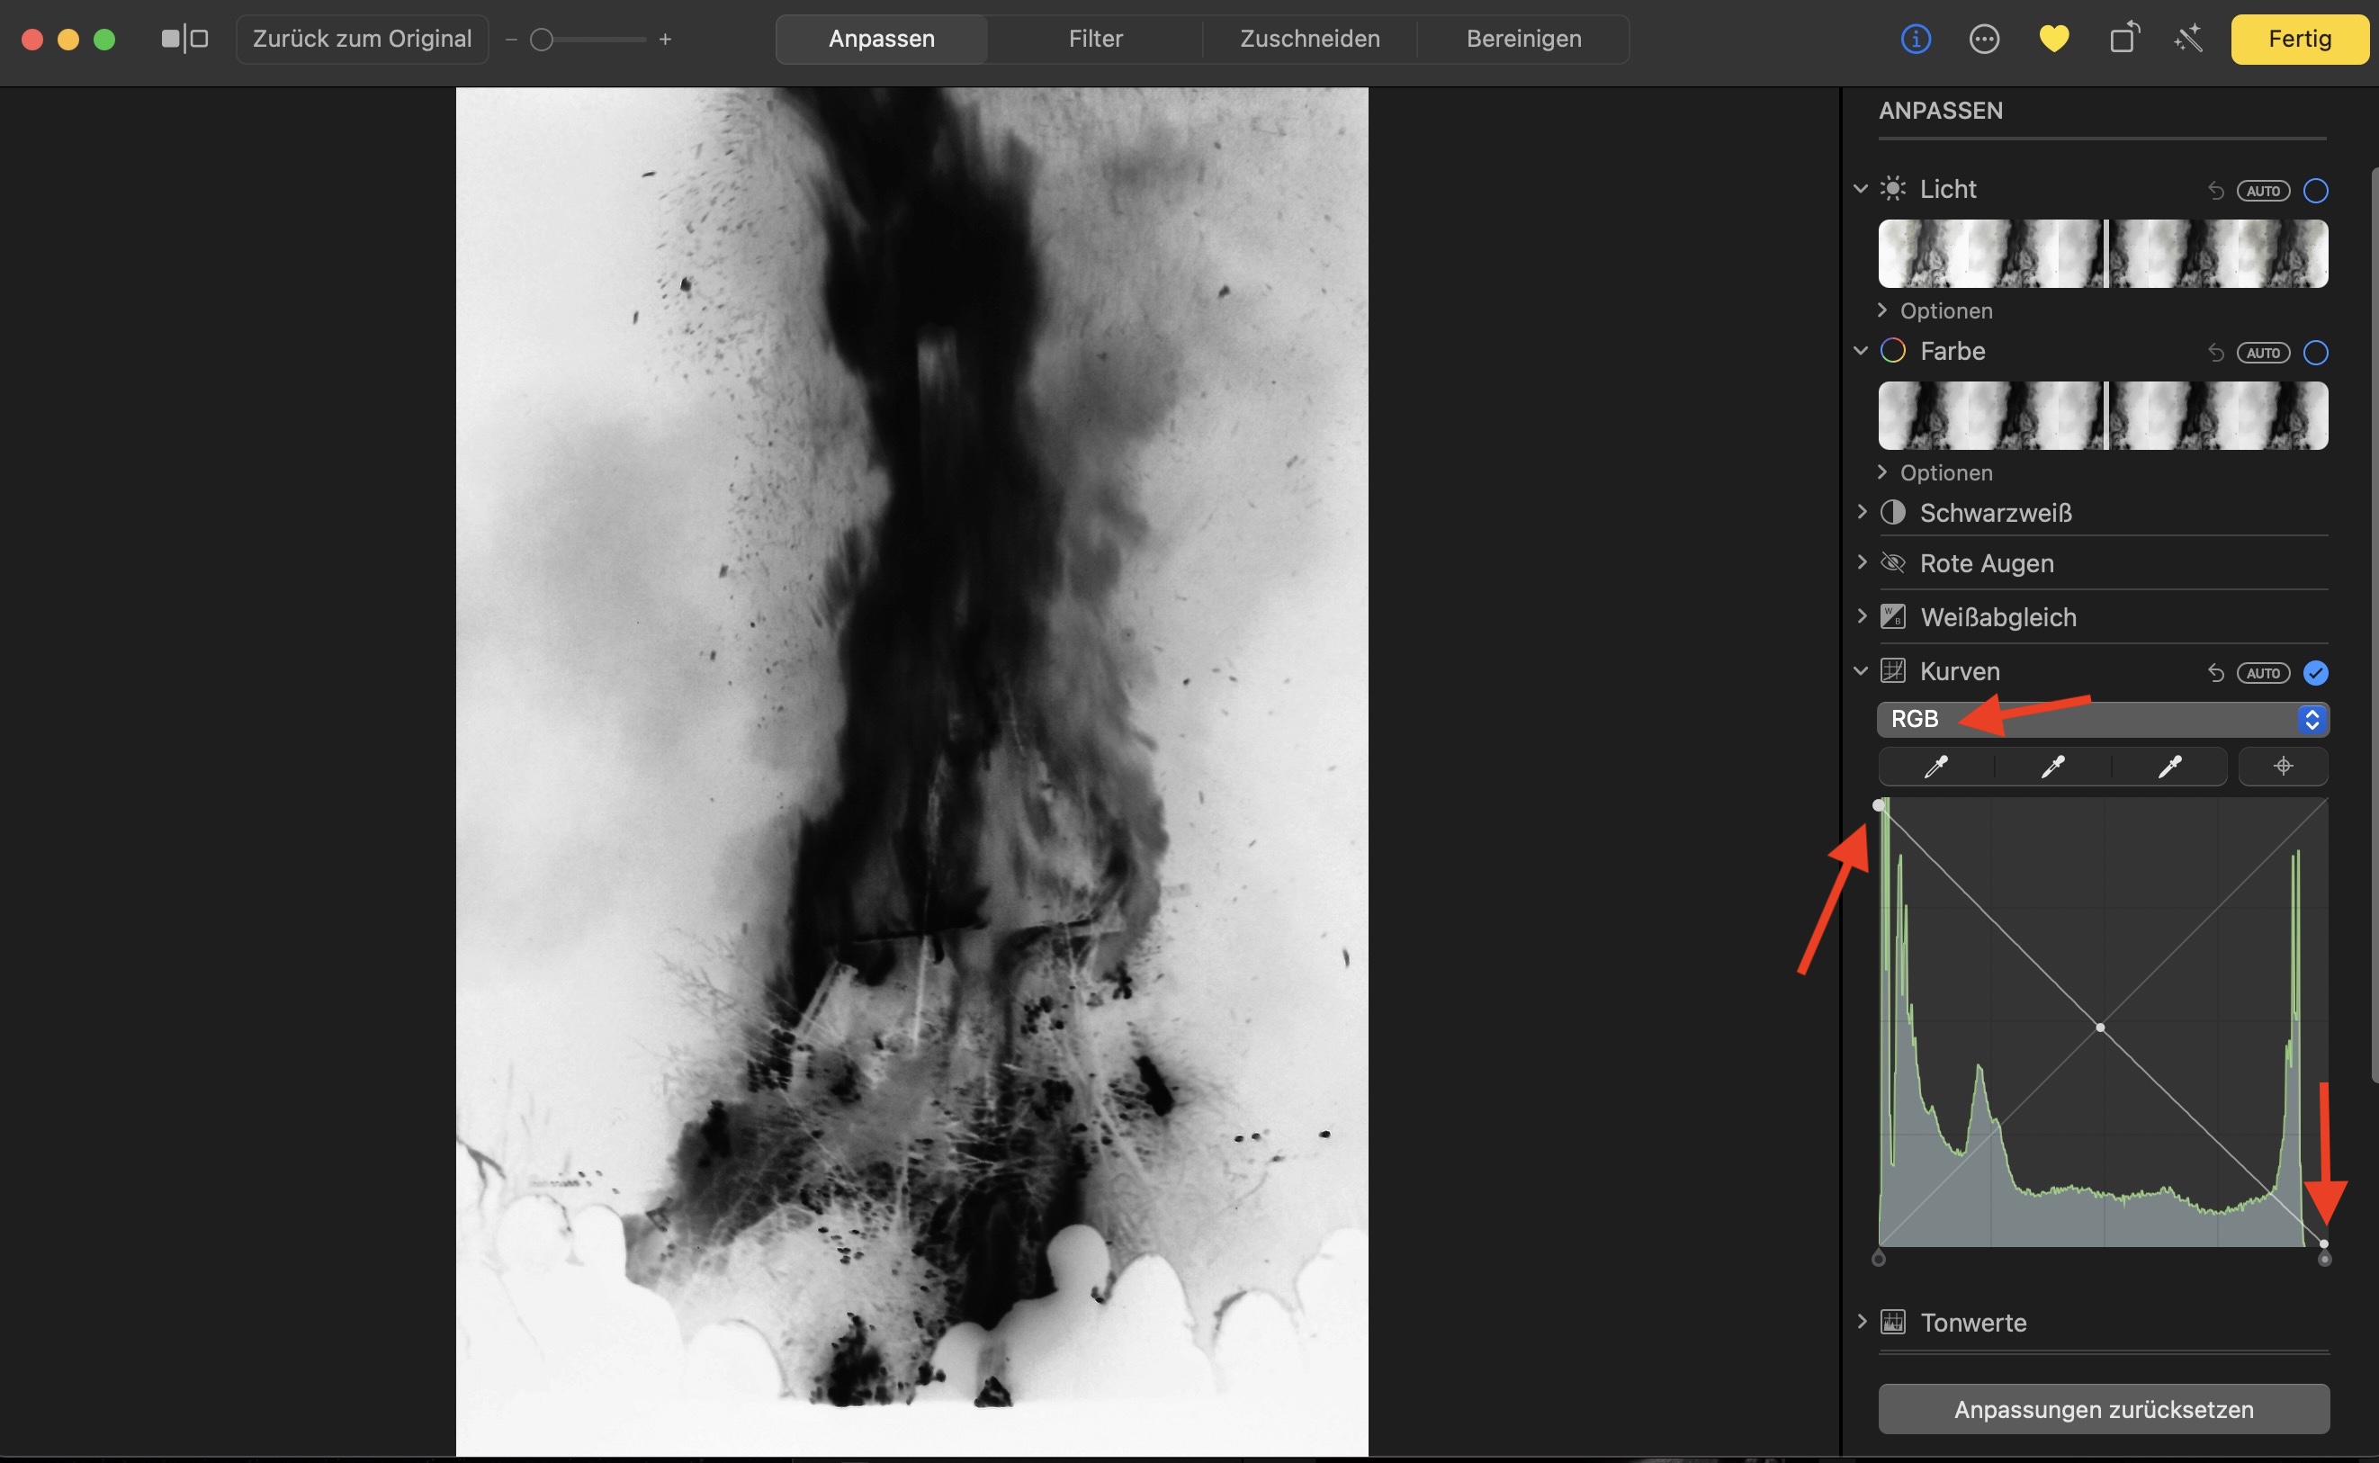Open the more options ellipsis menu
The width and height of the screenshot is (2379, 1463).
pyautogui.click(x=1983, y=40)
